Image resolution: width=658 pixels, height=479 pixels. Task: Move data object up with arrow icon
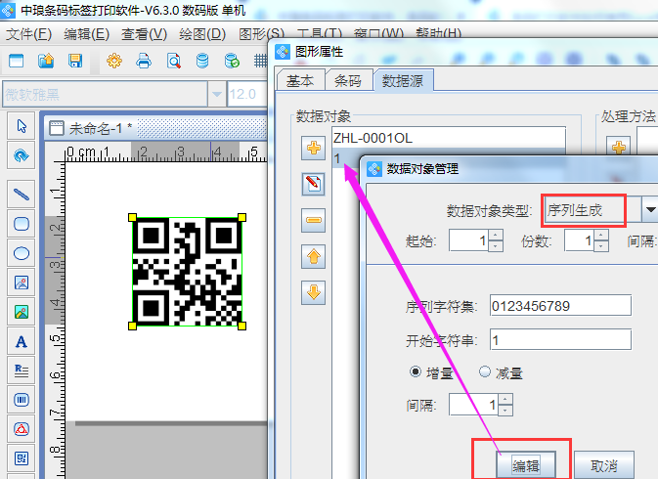click(x=314, y=256)
